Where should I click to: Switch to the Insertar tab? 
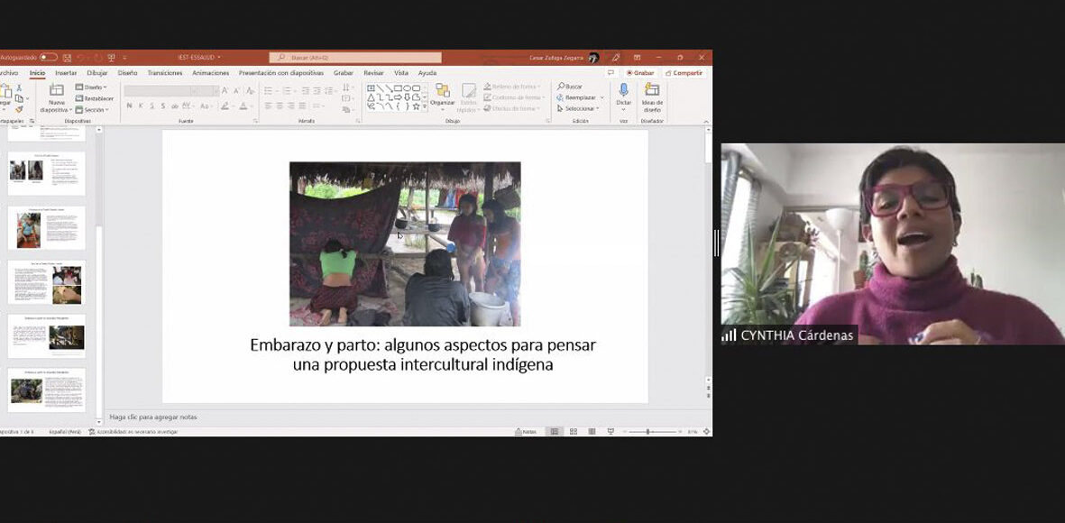[66, 73]
